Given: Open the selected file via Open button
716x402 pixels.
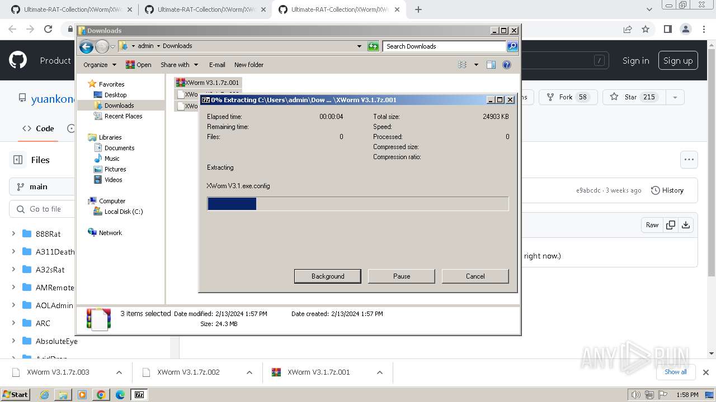Looking at the screenshot, I should (x=139, y=65).
